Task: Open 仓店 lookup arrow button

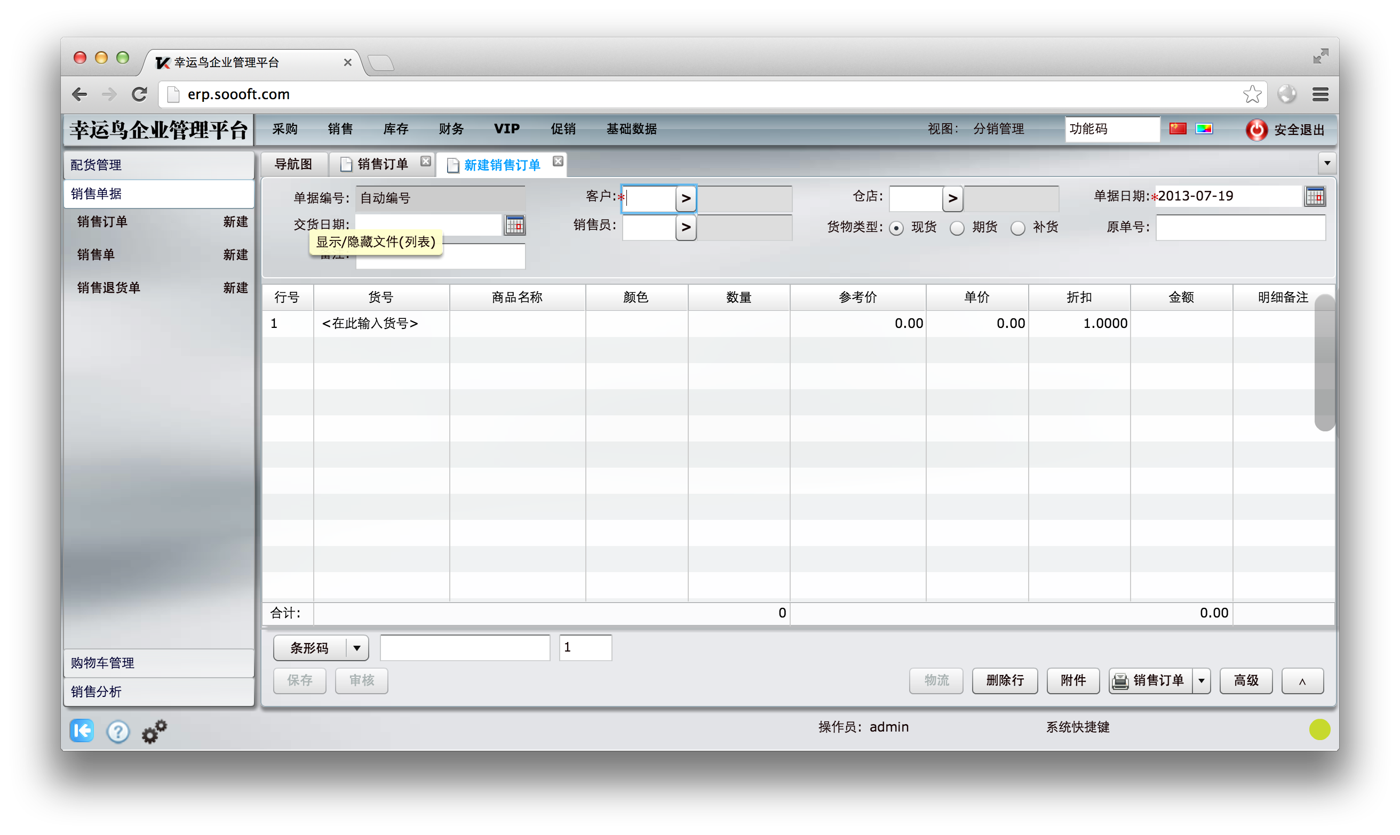Action: coord(952,199)
